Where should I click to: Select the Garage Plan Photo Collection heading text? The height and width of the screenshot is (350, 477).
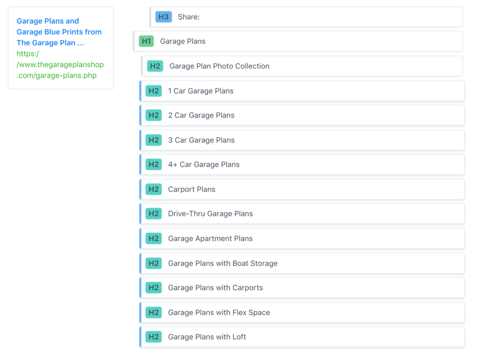pos(219,66)
